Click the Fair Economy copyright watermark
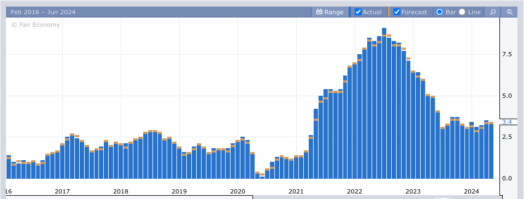The height and width of the screenshot is (199, 524). click(36, 25)
